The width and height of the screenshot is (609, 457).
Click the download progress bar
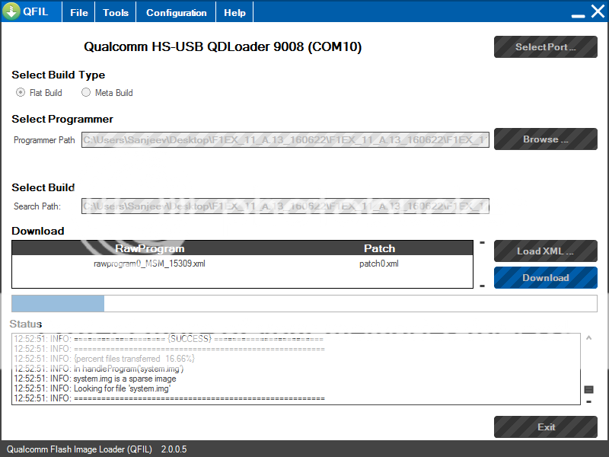coord(304,304)
